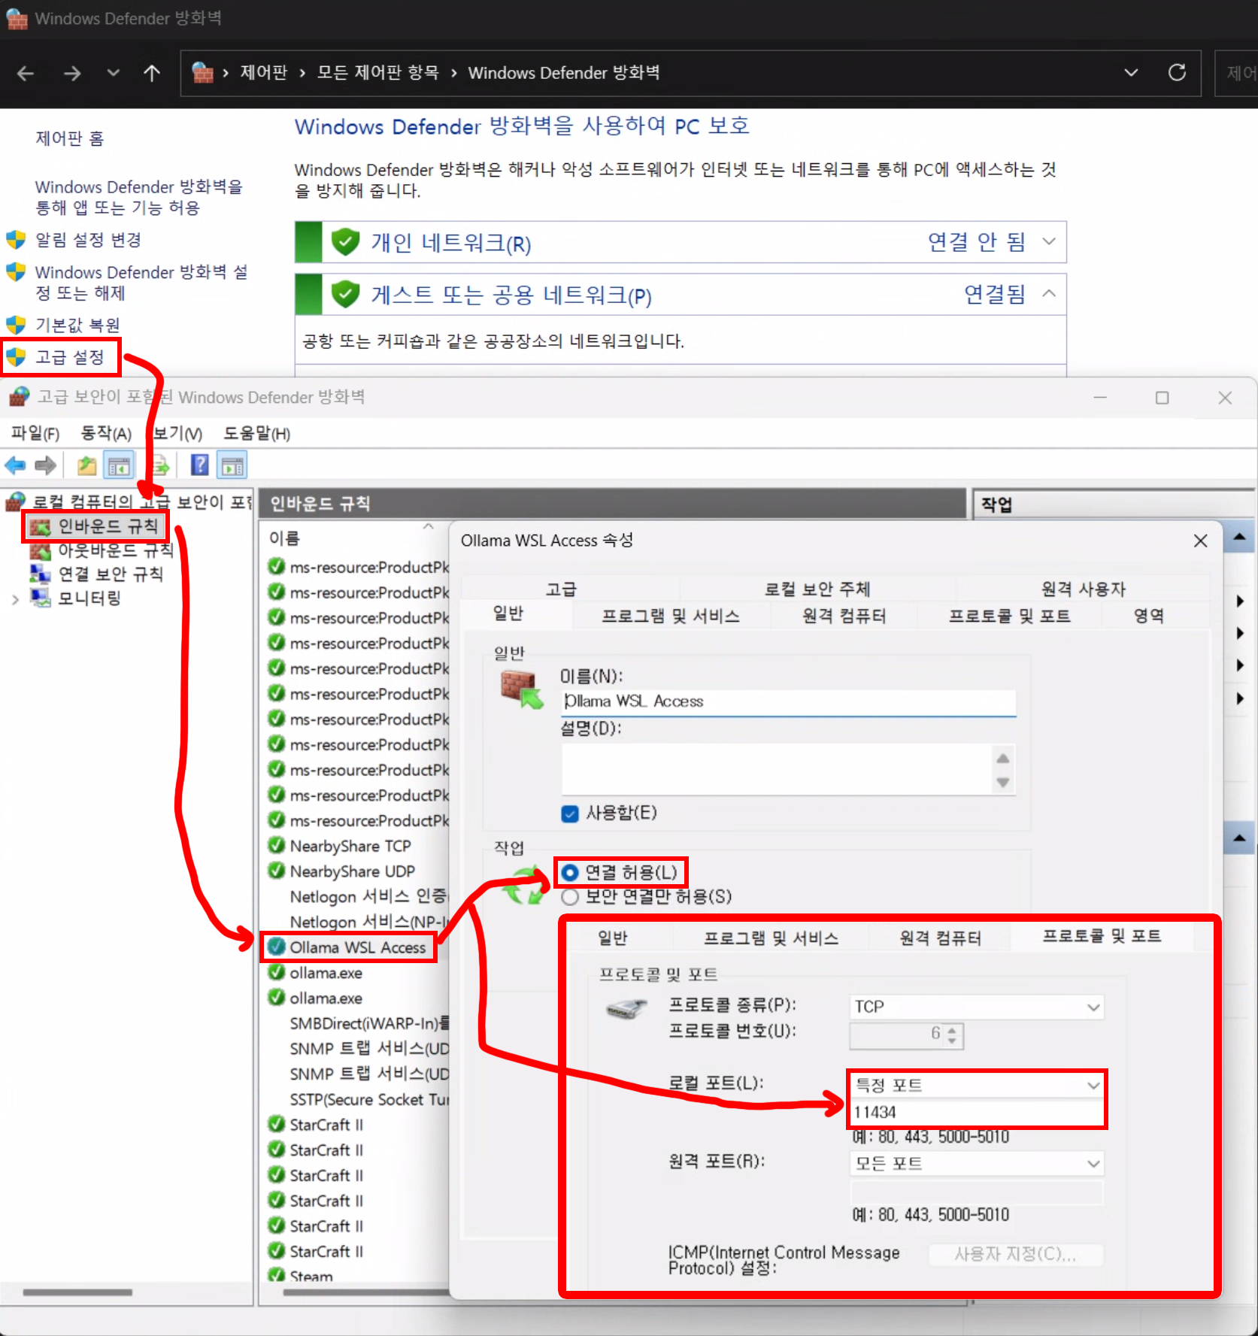Open 고급 설정 in the left sidebar

[x=69, y=357]
